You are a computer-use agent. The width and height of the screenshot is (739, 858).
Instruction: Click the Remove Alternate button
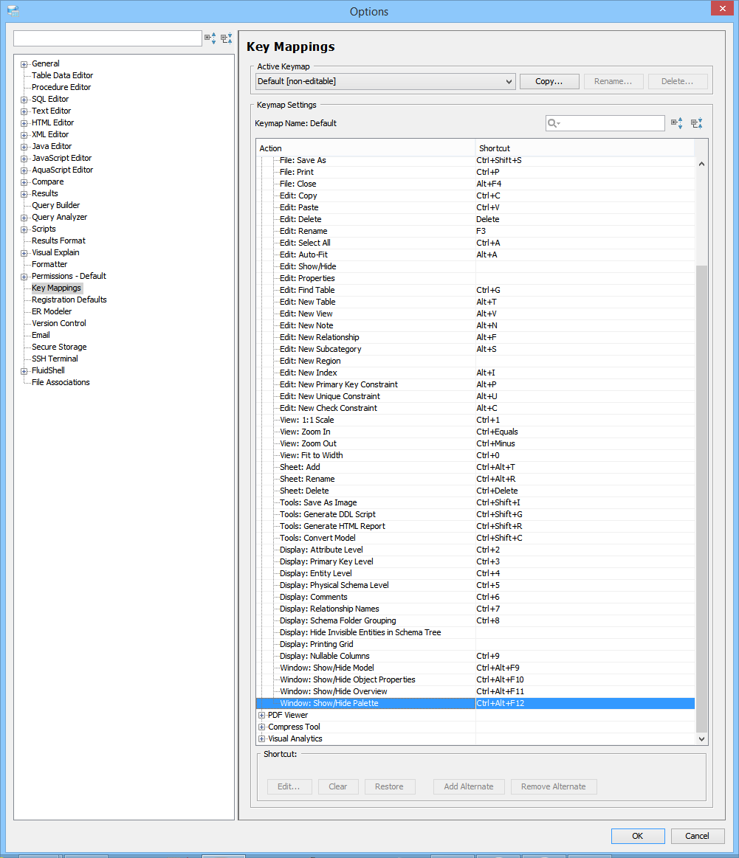click(x=554, y=787)
